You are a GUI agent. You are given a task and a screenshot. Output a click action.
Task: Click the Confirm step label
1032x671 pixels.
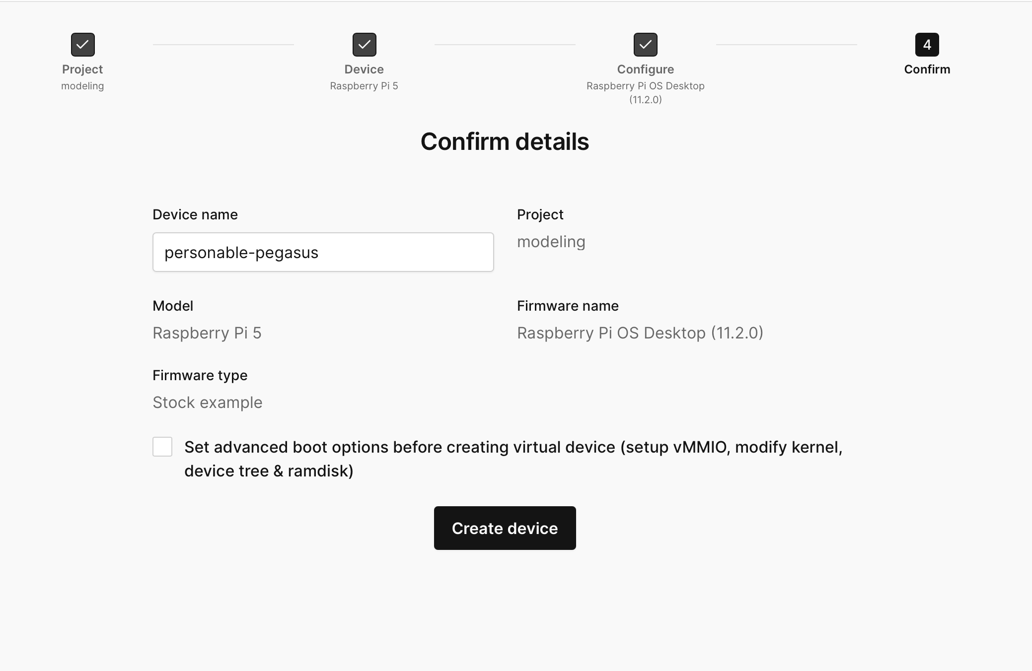tap(927, 69)
